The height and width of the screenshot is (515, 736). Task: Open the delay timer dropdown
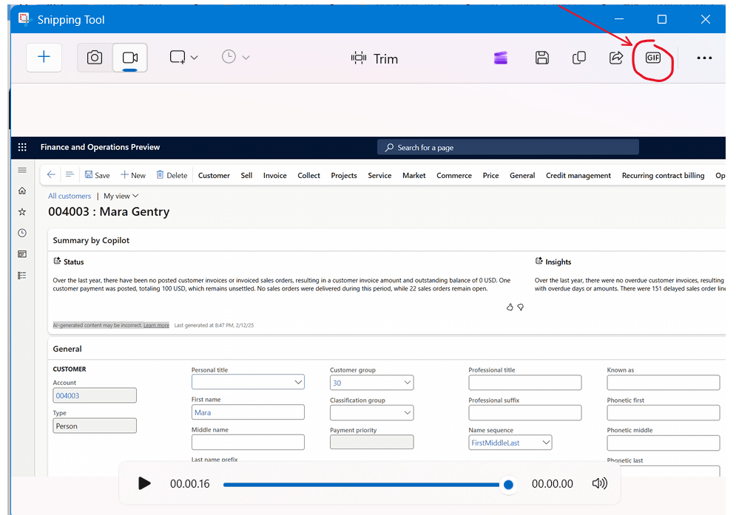click(236, 58)
